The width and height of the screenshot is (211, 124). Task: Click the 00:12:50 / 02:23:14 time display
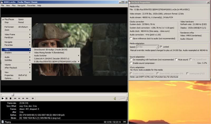click(112, 122)
